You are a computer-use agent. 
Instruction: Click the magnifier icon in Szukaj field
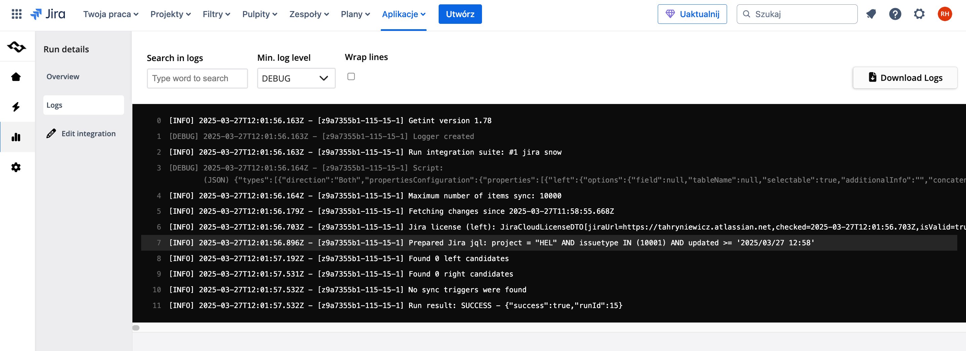(x=746, y=14)
